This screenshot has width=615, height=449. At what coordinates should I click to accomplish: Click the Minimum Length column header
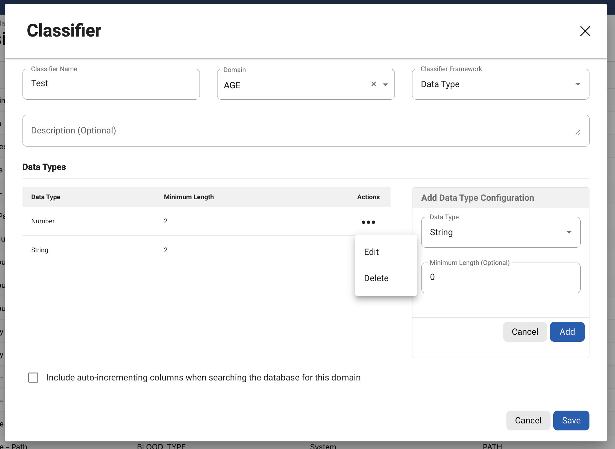[x=189, y=197]
